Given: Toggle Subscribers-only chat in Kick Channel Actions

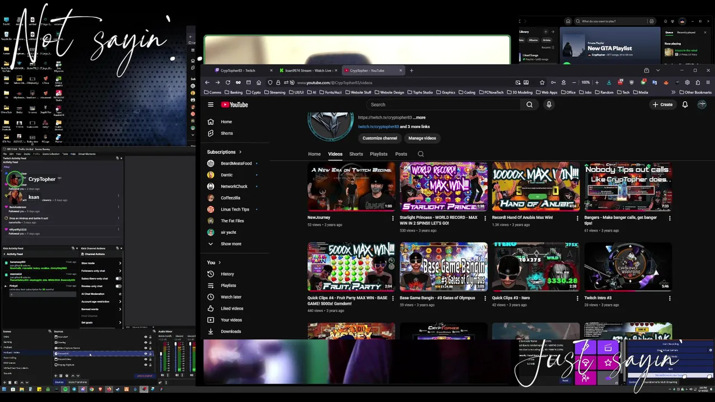Looking at the screenshot, I should (118, 279).
